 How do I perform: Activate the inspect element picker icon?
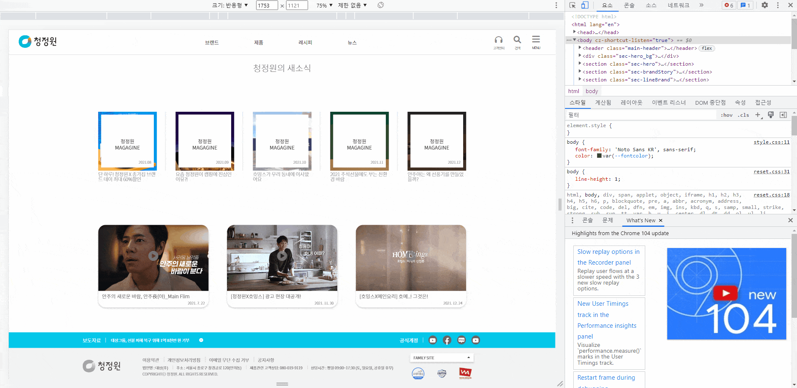point(572,5)
